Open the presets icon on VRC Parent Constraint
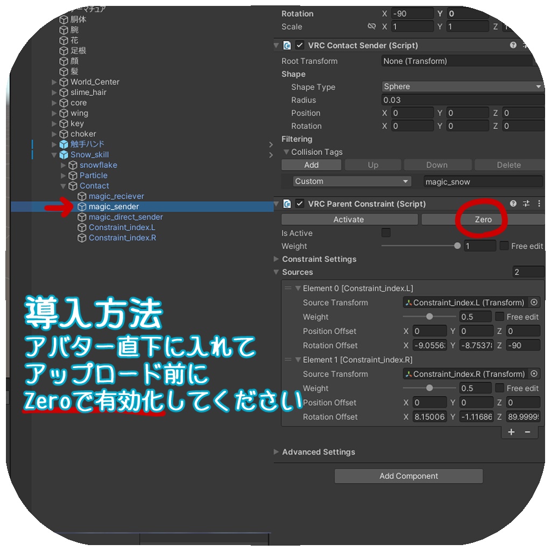 click(526, 204)
